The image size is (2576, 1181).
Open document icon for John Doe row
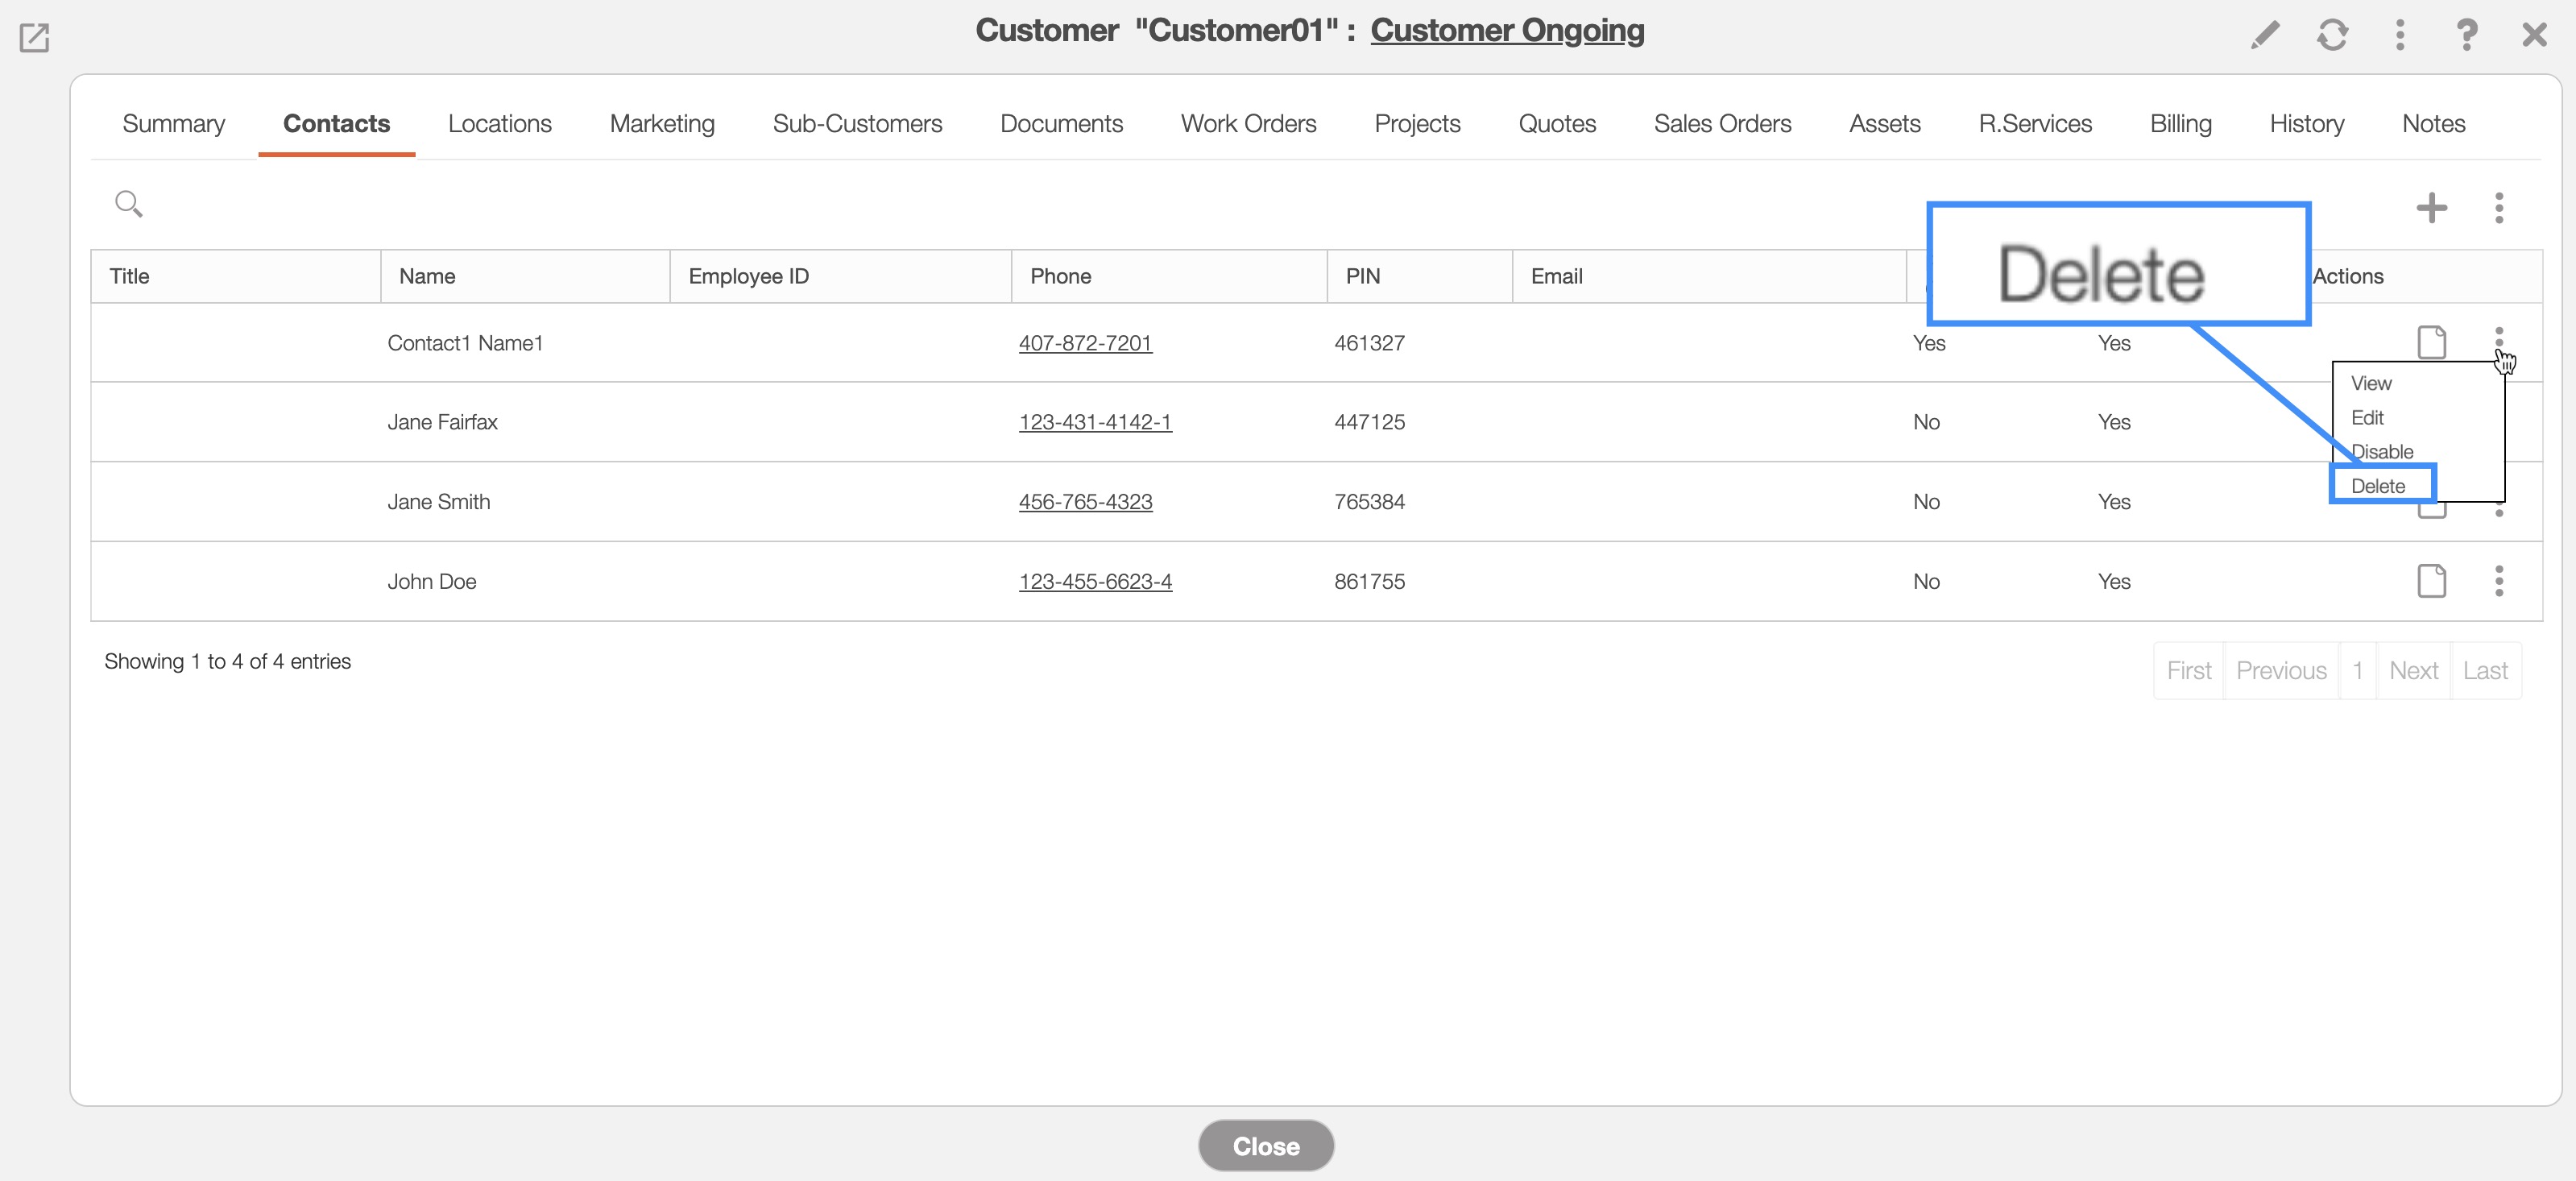(2431, 581)
